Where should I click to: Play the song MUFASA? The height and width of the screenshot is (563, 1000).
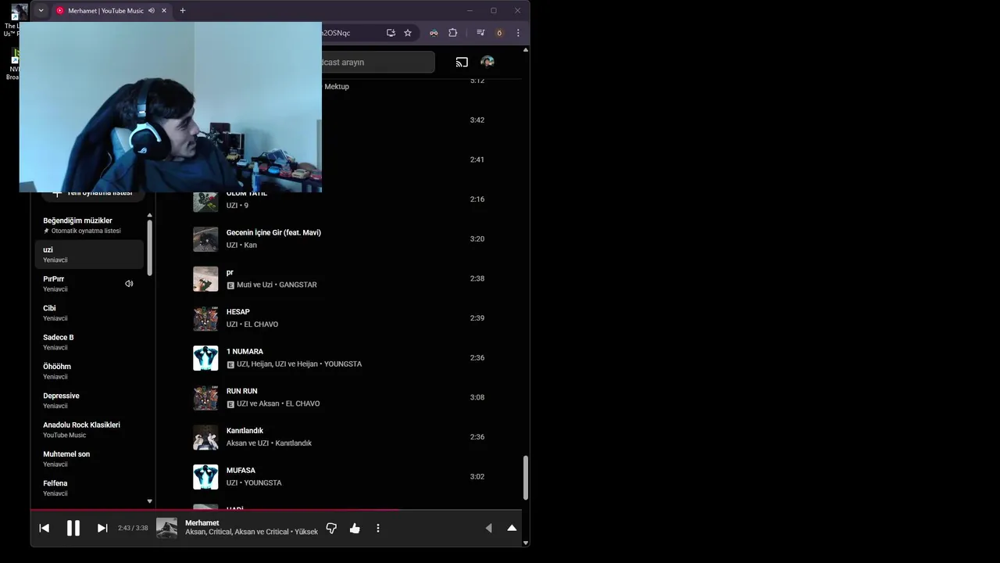pos(241,471)
